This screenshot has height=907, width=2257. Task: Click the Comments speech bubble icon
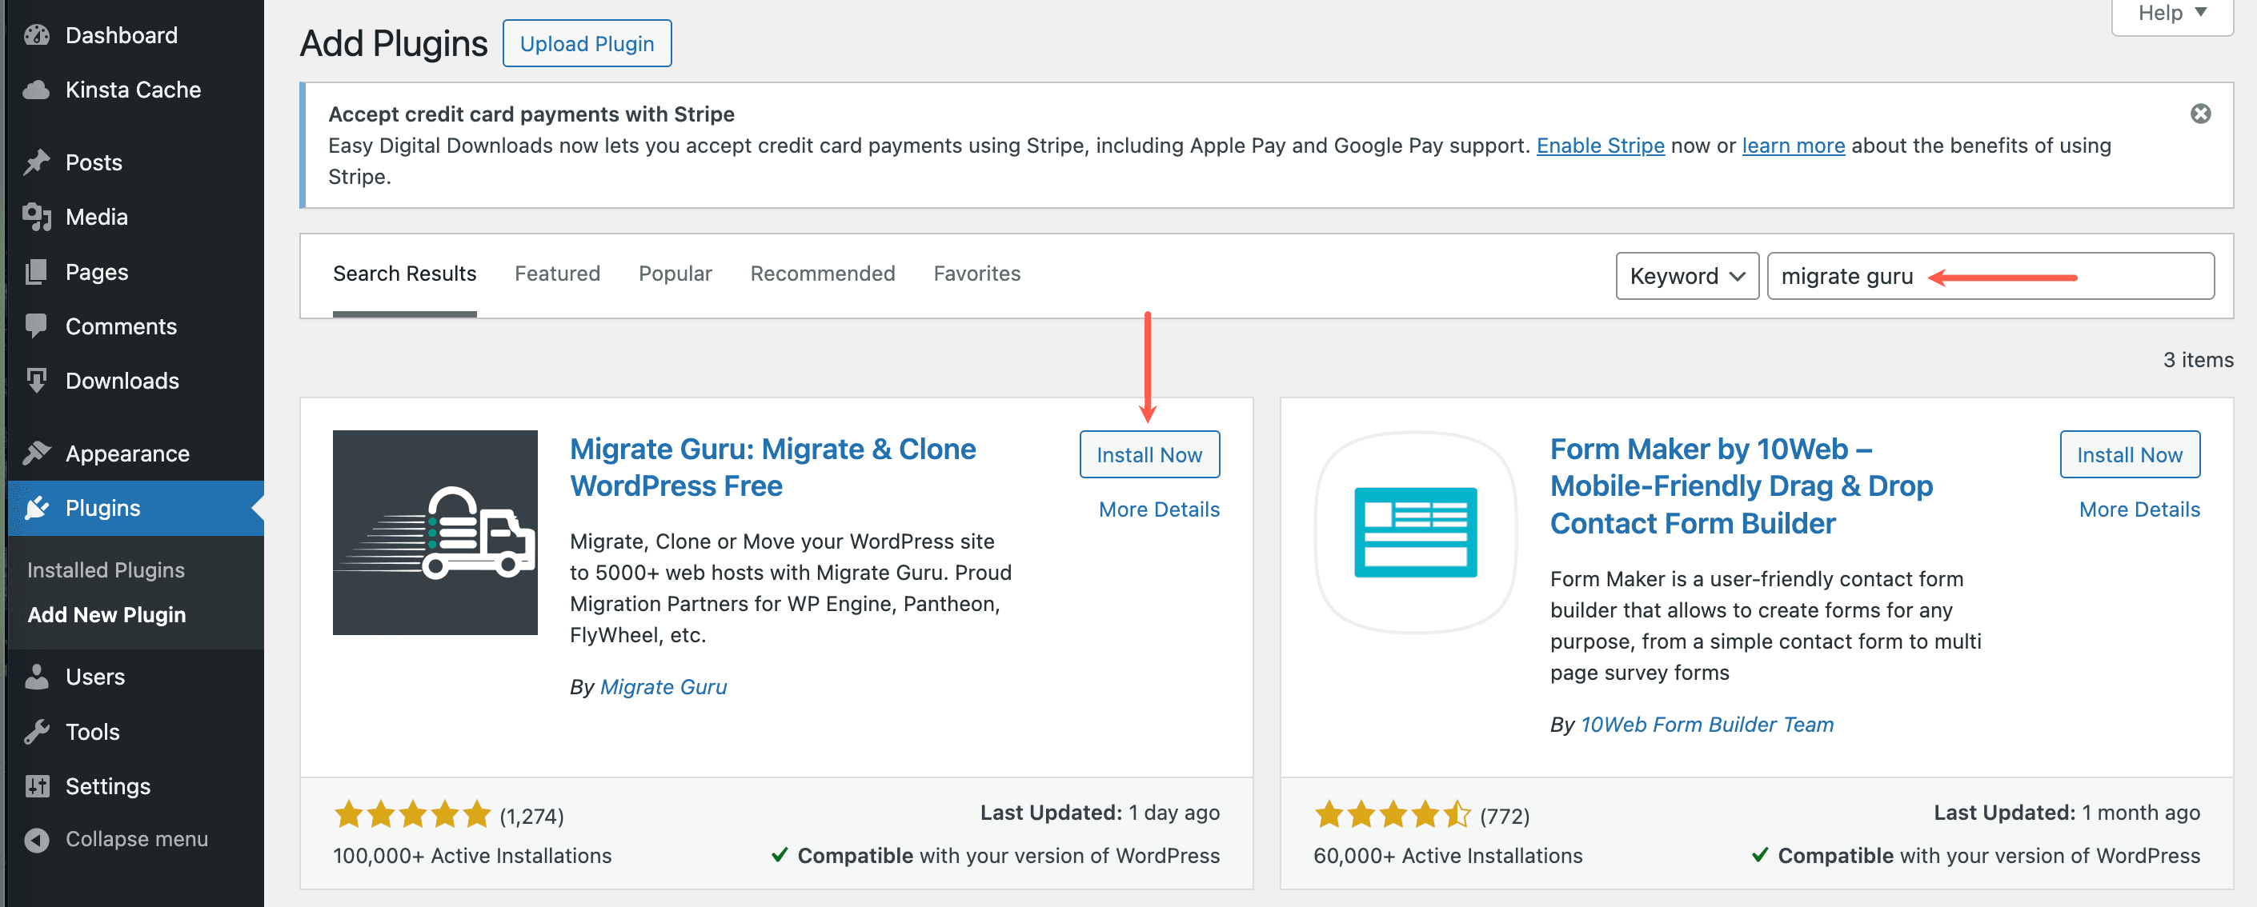point(37,326)
